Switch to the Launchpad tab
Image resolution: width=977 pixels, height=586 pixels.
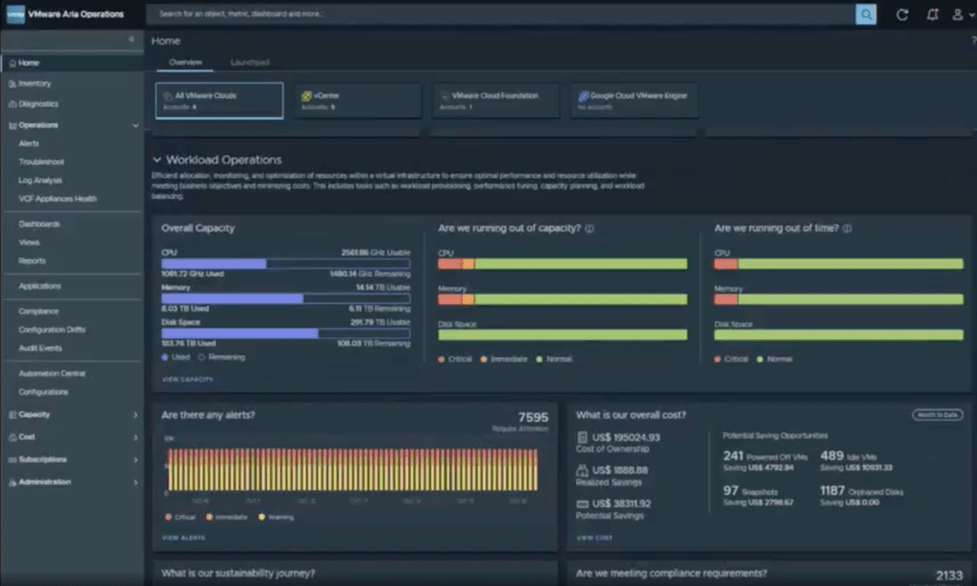[x=249, y=63]
